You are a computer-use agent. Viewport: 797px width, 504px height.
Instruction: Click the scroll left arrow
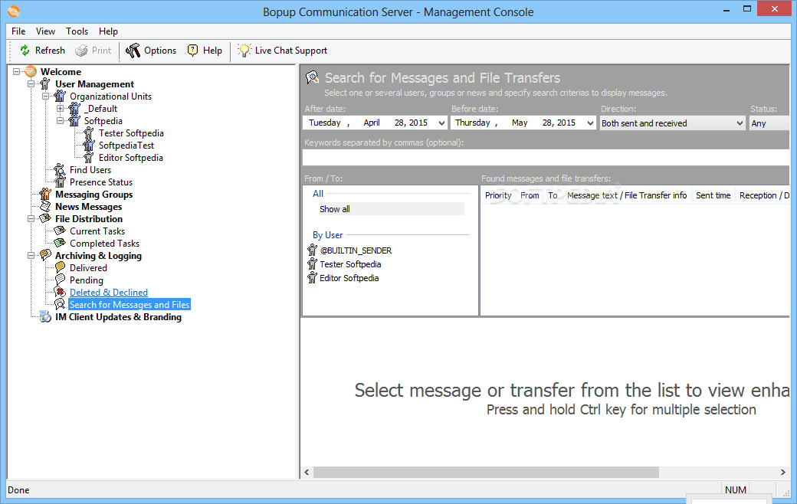pyautogui.click(x=307, y=472)
